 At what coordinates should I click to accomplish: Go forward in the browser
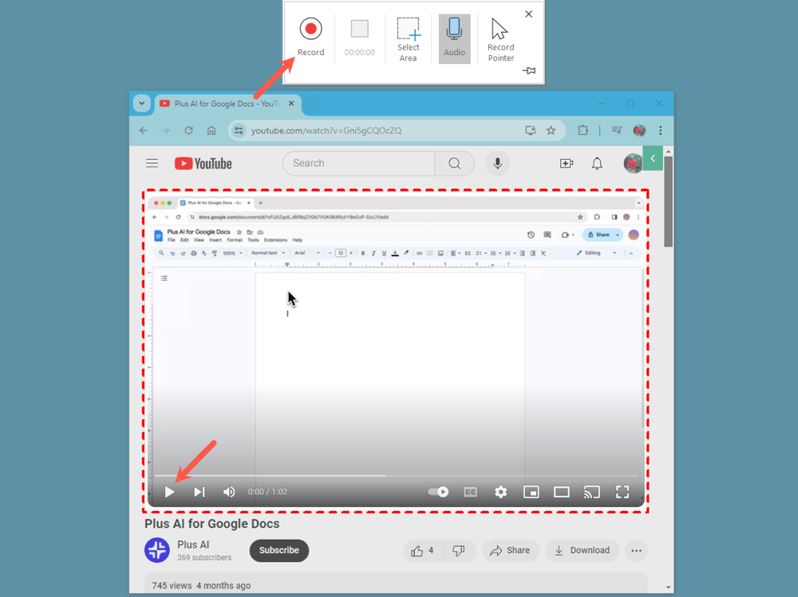pos(166,131)
